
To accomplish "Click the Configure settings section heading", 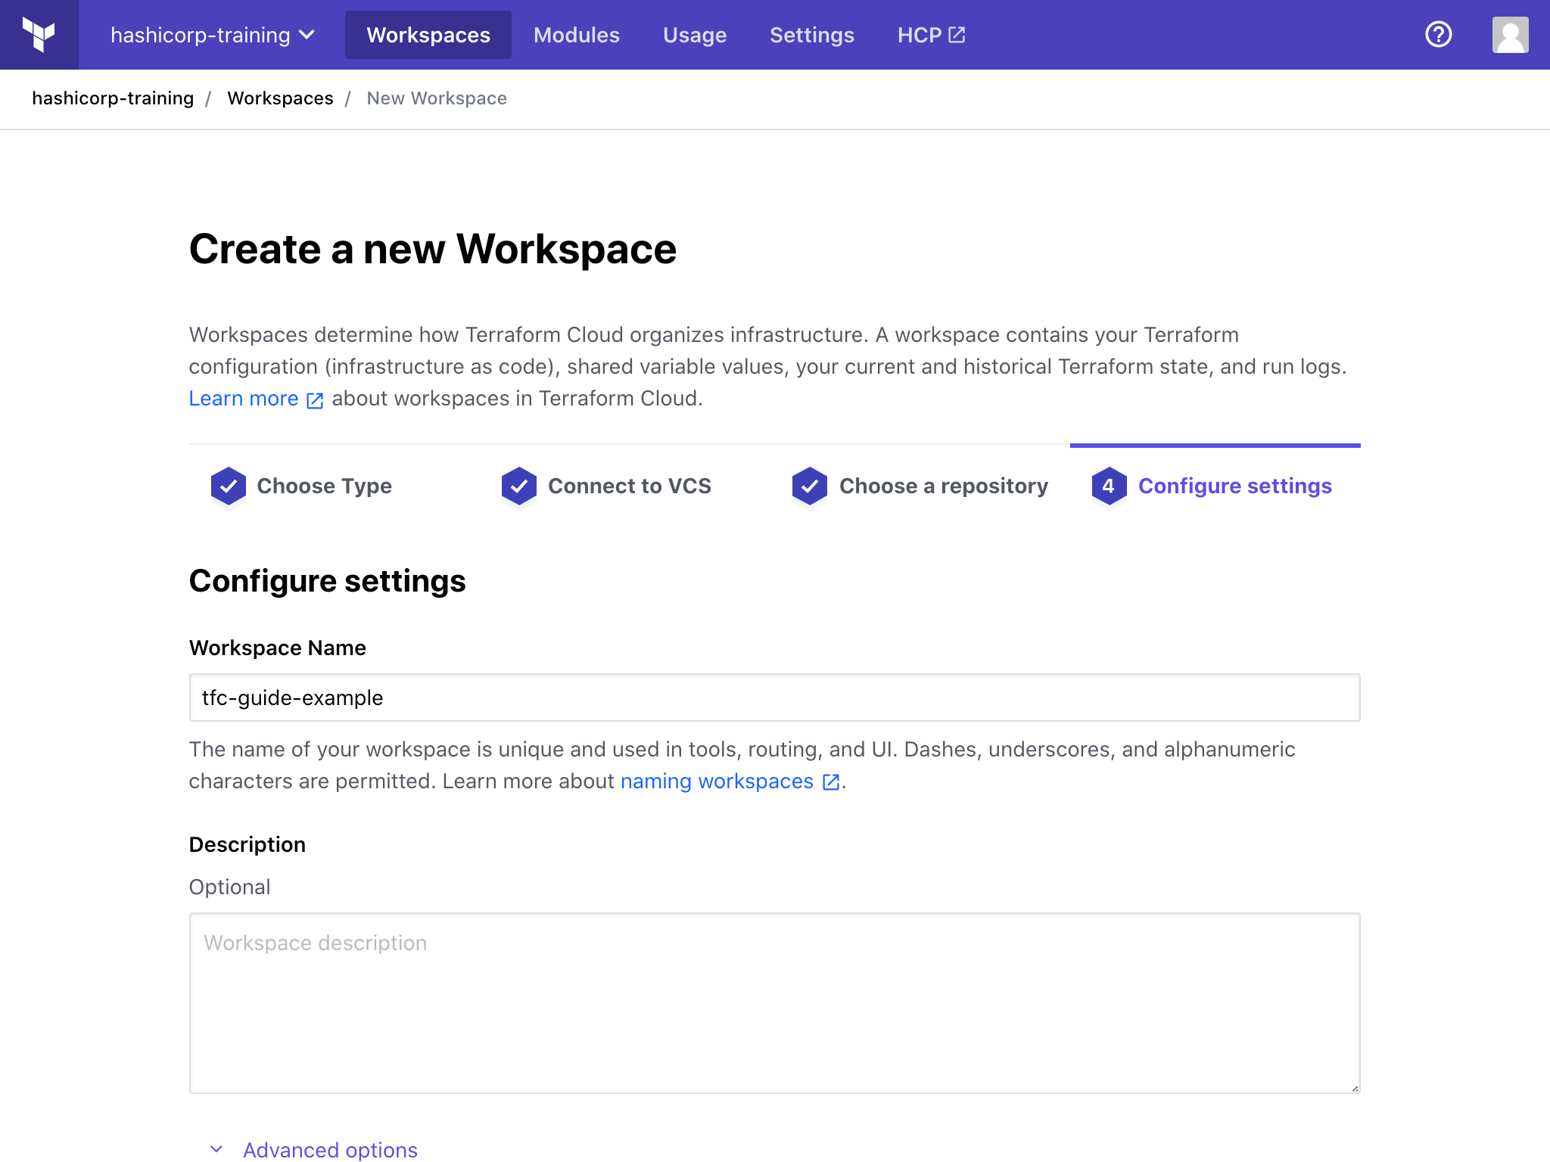I will [328, 581].
